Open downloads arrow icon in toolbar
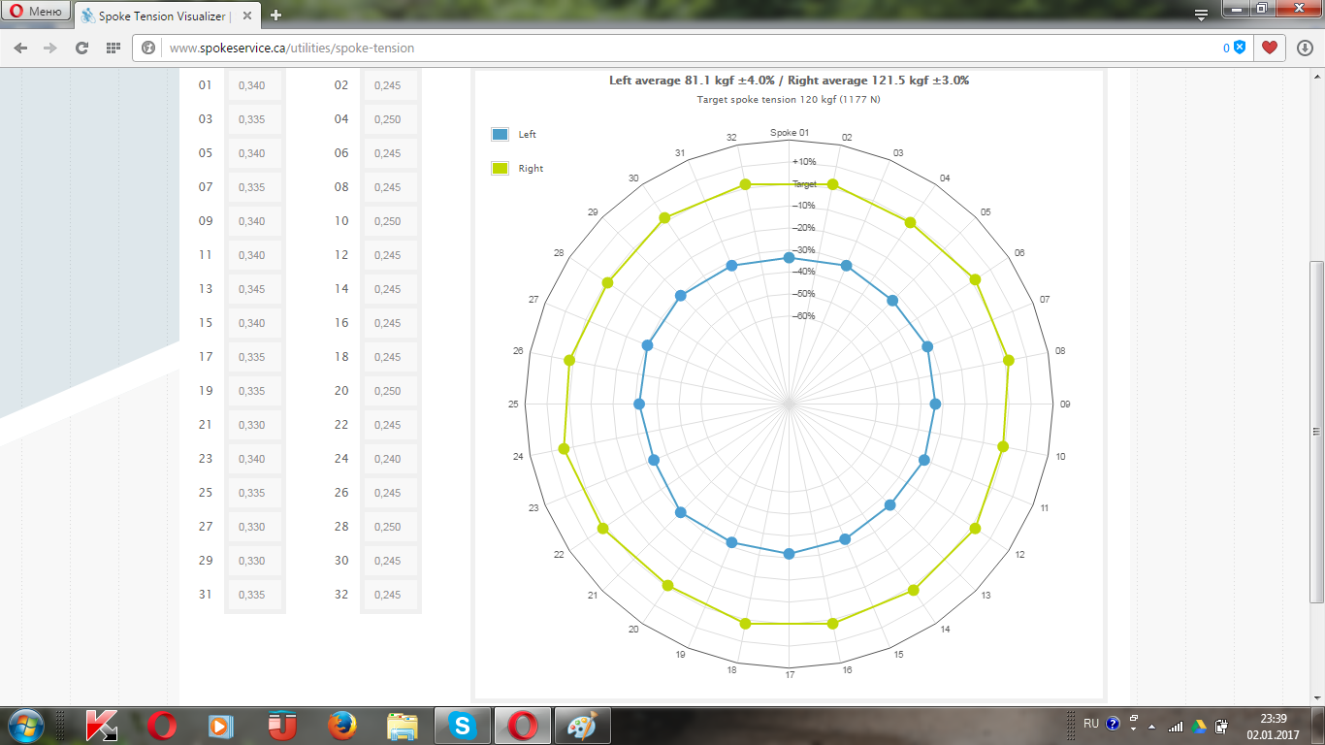This screenshot has width=1325, height=745. [x=1305, y=48]
